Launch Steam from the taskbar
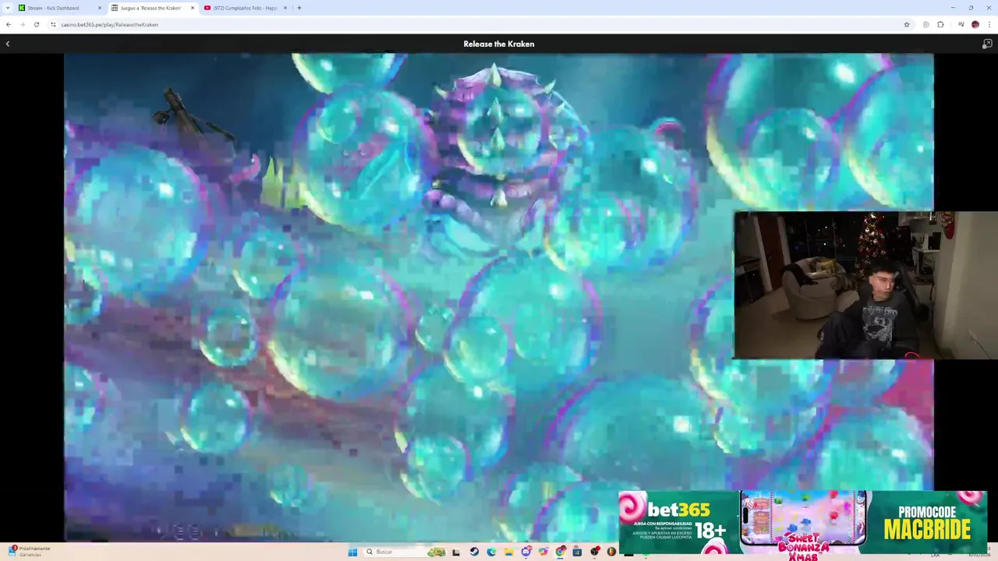The height and width of the screenshot is (561, 998). click(474, 552)
